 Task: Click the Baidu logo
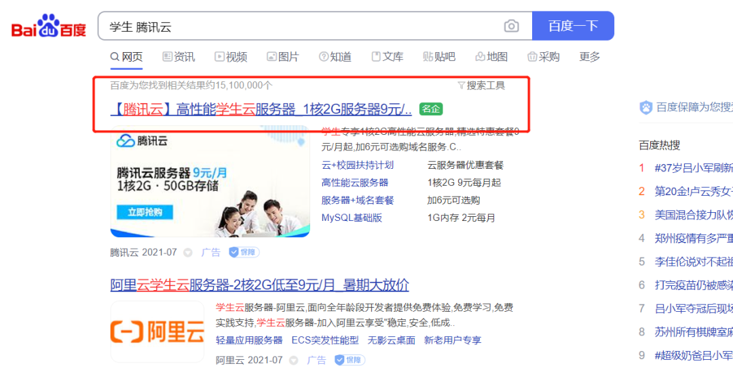point(49,26)
